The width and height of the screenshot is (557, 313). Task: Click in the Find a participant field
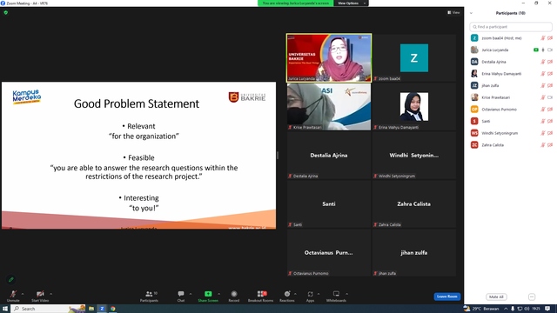[511, 27]
